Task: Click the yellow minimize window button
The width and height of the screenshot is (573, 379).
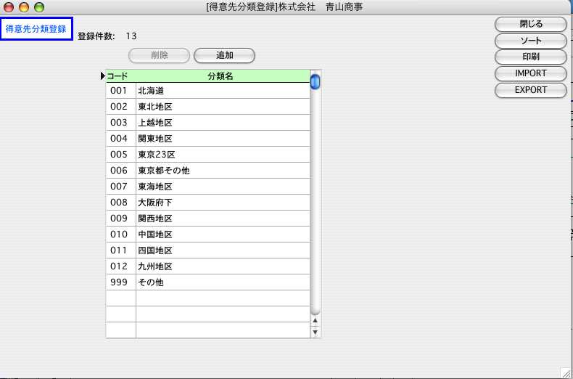Action: [24, 7]
